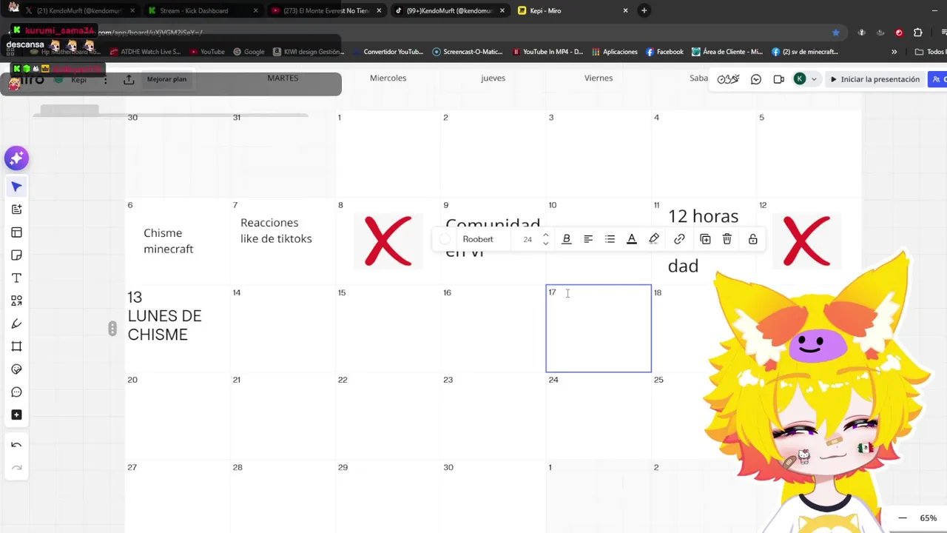Open Facebook bookmark

[x=664, y=52]
